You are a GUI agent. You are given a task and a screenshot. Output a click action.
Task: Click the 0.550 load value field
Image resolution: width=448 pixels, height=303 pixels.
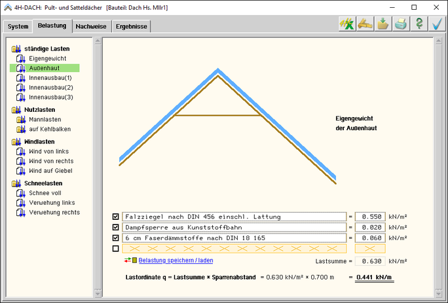(369, 217)
